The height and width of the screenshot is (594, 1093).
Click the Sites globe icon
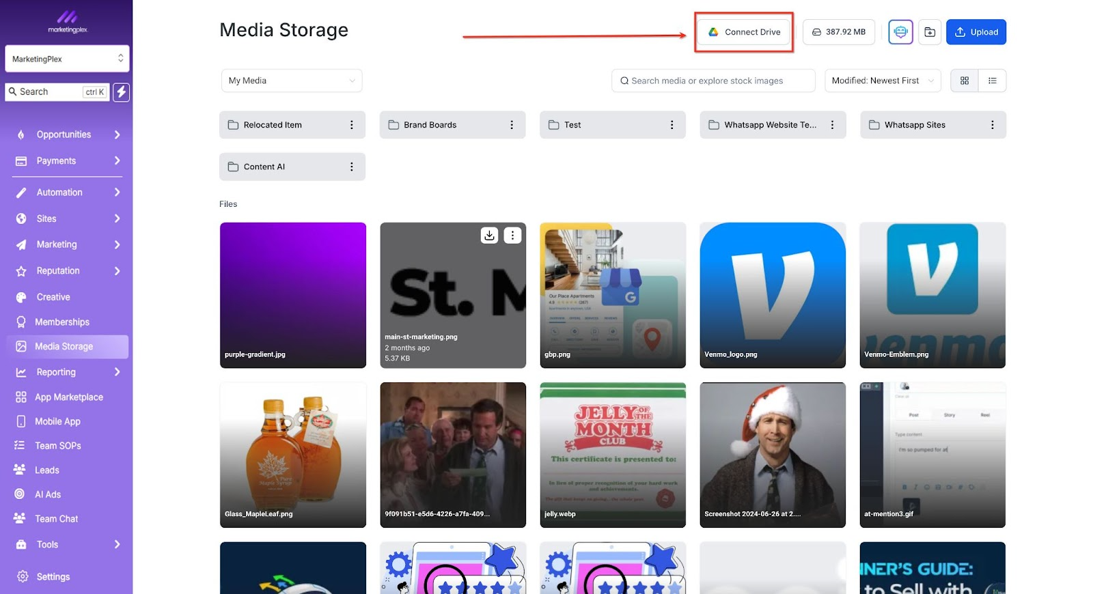[21, 218]
